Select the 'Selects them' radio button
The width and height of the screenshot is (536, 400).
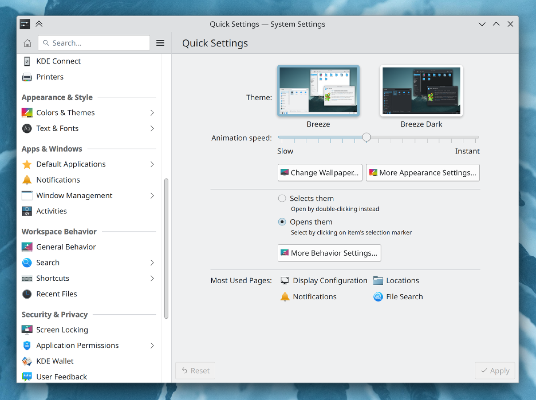[282, 198]
